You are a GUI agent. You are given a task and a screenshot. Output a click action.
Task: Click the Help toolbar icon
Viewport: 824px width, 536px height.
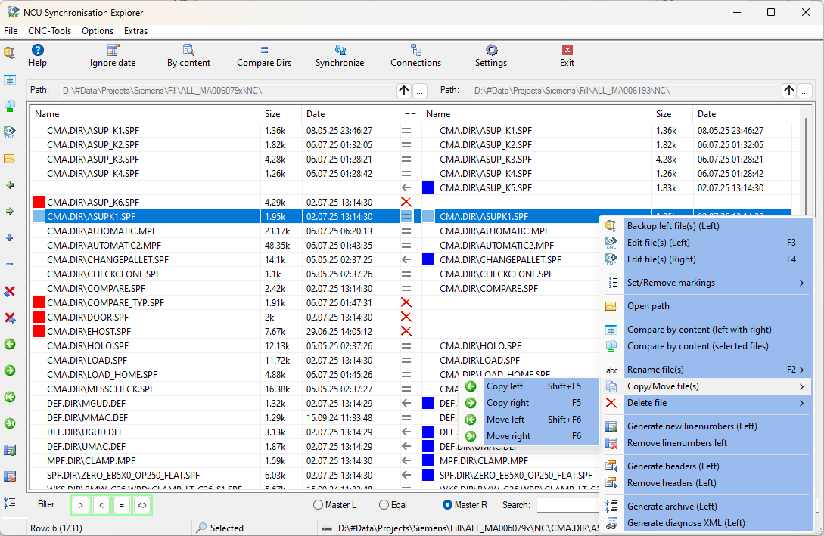point(37,55)
